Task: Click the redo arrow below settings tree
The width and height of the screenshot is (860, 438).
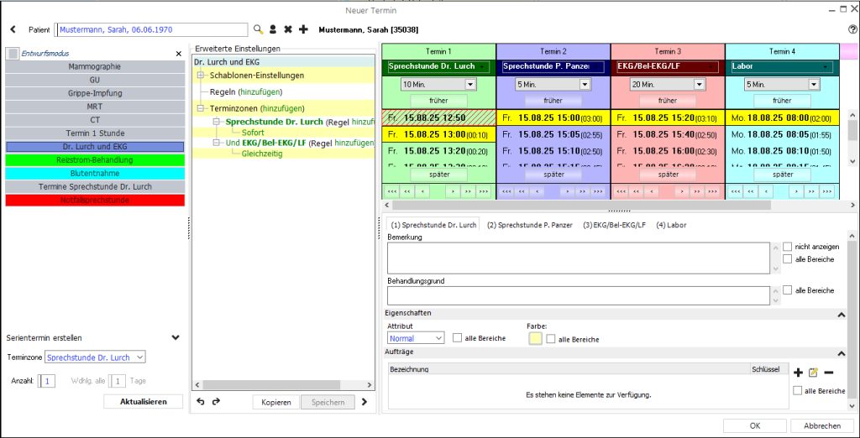Action: pyautogui.click(x=216, y=402)
